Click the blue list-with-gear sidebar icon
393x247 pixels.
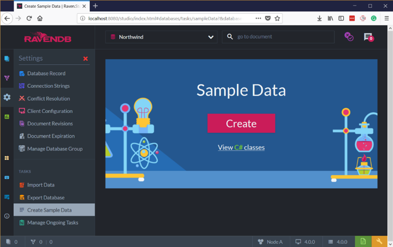click(7, 197)
